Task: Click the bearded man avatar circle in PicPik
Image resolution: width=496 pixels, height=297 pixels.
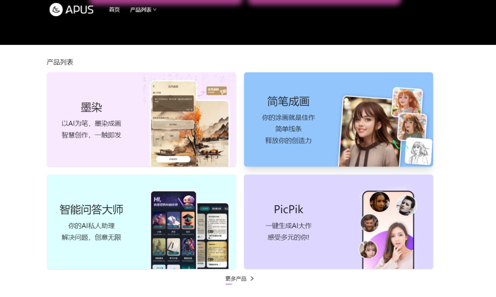Action: click(369, 223)
